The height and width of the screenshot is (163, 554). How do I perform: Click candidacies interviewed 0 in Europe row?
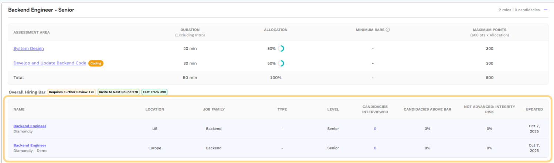(x=375, y=148)
